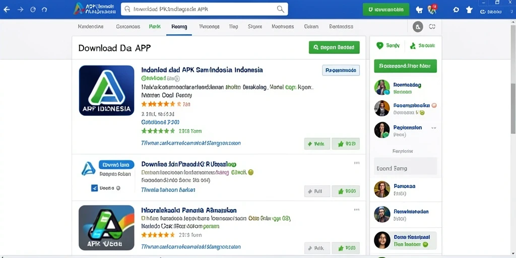516x258 pixels.
Task: Click the browser back arrow
Action: [7, 10]
